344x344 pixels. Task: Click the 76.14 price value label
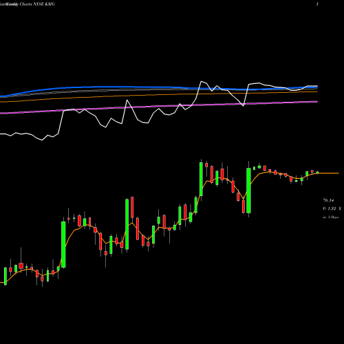[328, 200]
